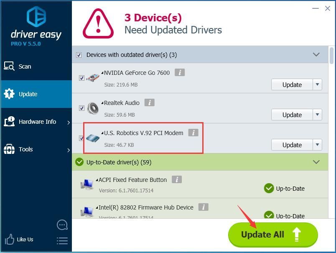This screenshot has width=336, height=253.
Task: Click the green check icon in Up-to-Date header
Action: click(x=79, y=162)
